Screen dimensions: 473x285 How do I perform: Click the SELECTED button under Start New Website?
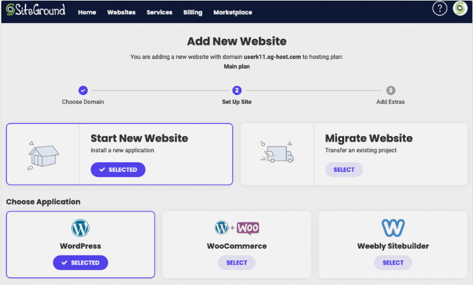pos(118,170)
